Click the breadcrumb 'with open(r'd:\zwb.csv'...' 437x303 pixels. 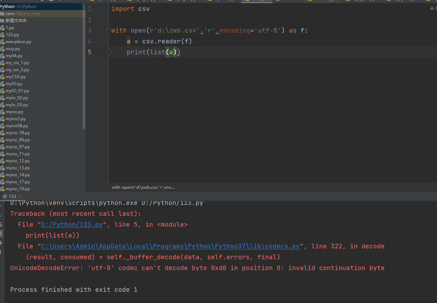143,187
